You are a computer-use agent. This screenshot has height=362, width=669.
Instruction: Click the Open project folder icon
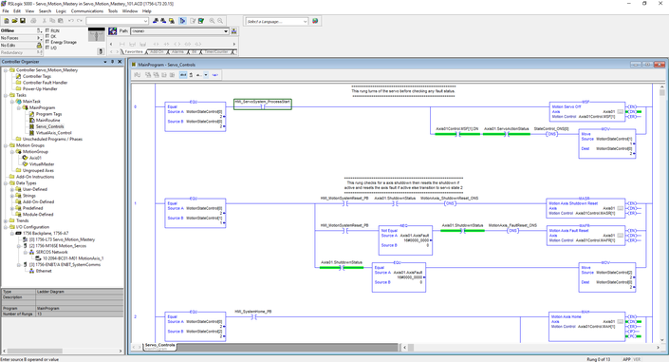14,21
